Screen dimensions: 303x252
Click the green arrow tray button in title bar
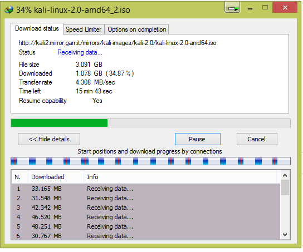click(232, 8)
